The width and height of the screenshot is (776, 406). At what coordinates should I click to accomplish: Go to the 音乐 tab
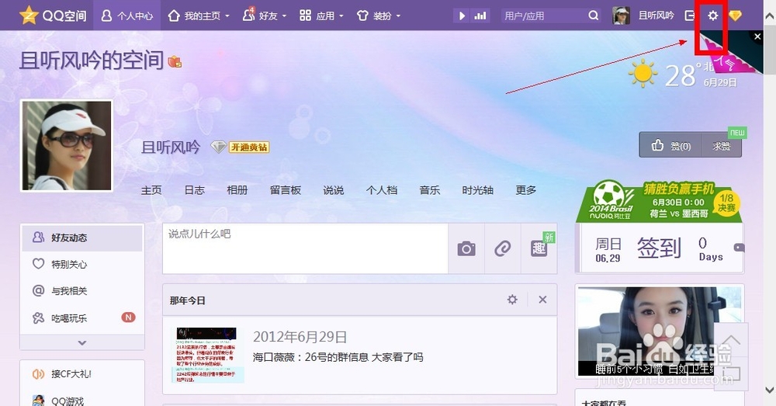coord(430,190)
